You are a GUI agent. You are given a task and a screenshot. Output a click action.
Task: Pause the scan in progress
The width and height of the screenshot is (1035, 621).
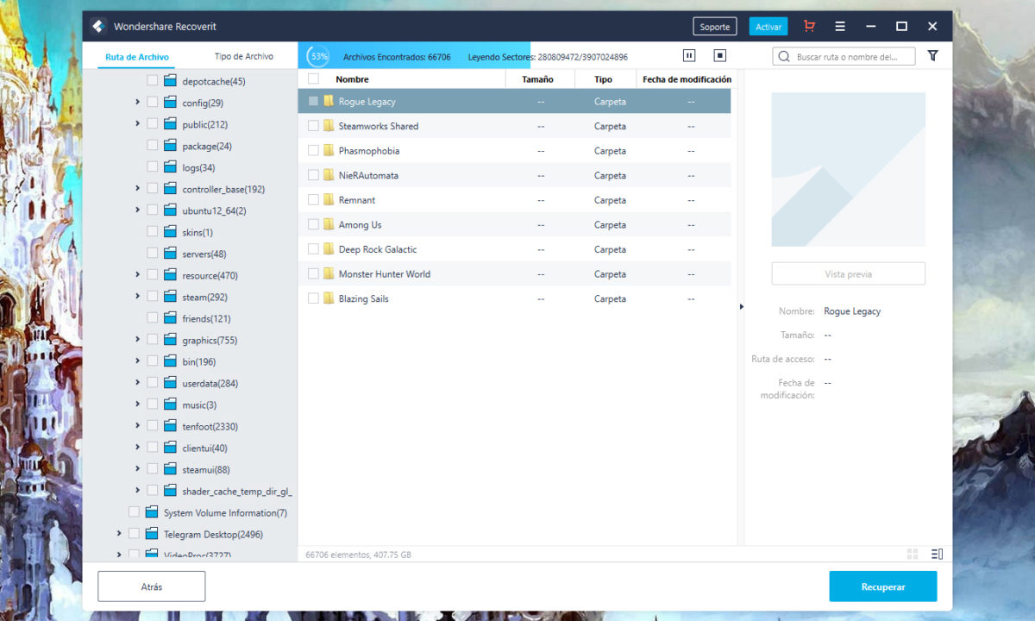pyautogui.click(x=689, y=56)
